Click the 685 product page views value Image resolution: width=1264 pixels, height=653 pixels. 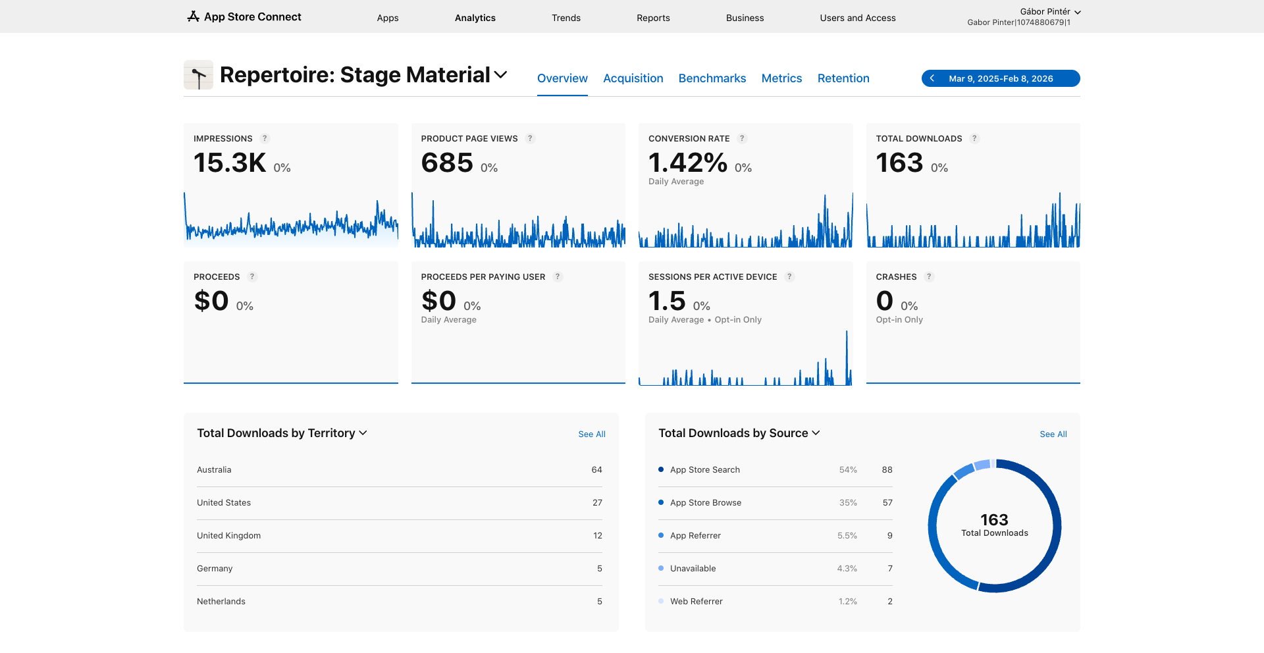(x=447, y=163)
